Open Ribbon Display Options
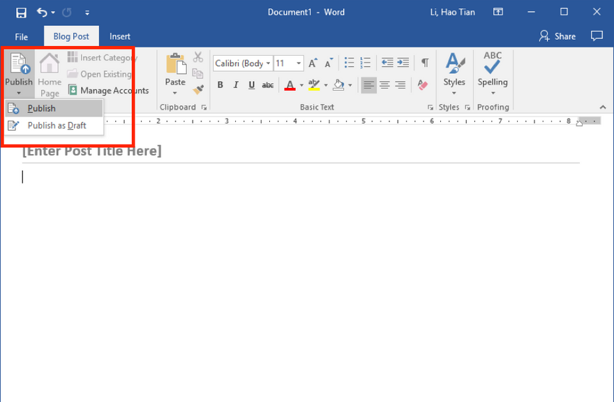The image size is (614, 402). click(x=498, y=12)
